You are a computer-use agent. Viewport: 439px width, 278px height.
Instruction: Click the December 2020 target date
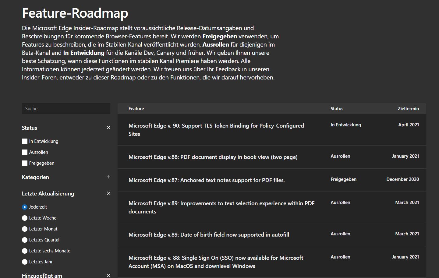pos(403,179)
